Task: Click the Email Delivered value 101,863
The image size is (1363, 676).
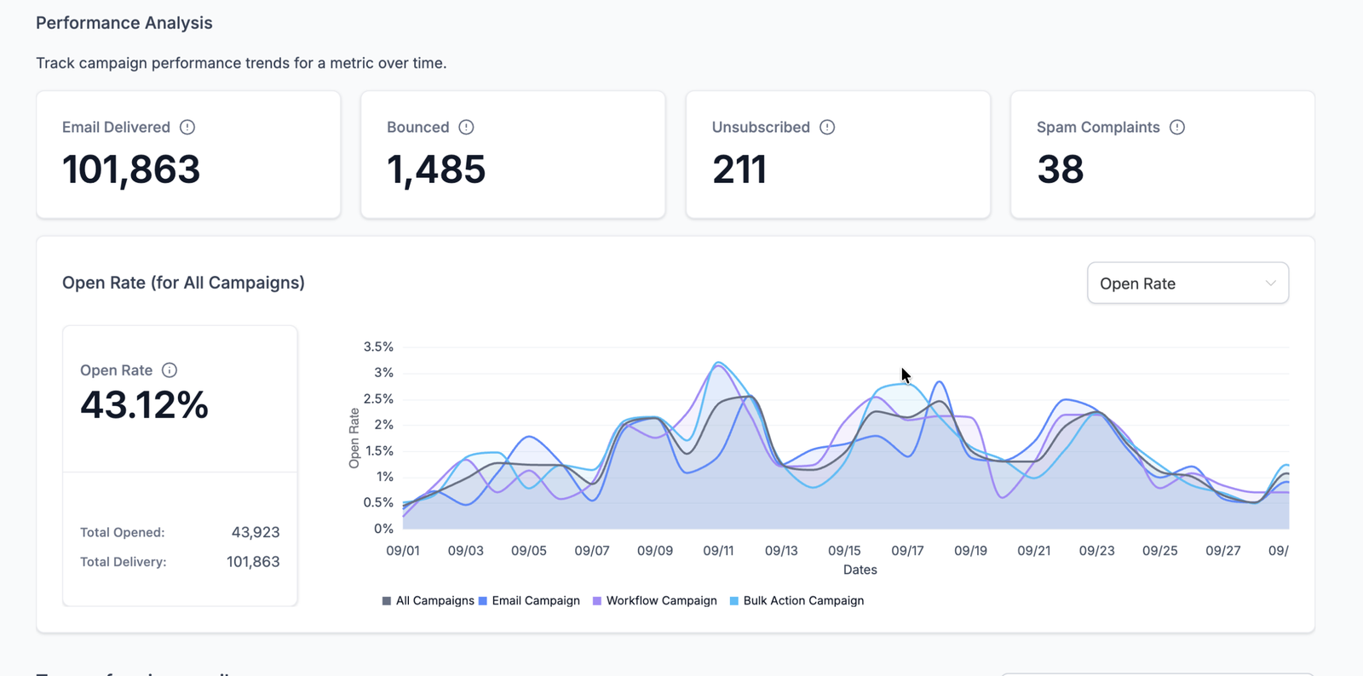Action: coord(131,169)
